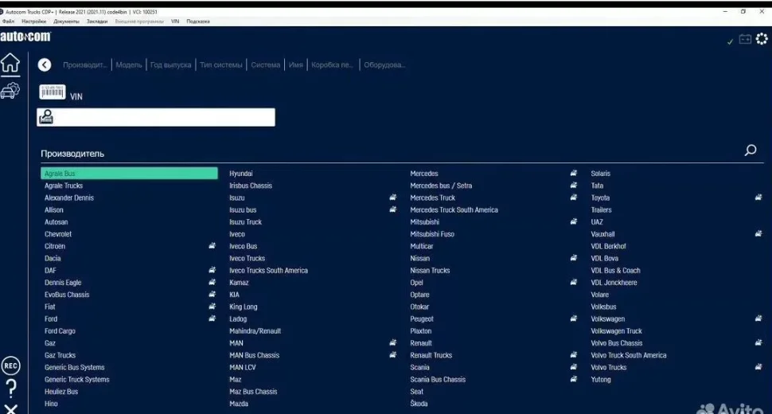772x414 pixels.
Task: Click the car icon beside Isuzu
Action: (x=392, y=197)
